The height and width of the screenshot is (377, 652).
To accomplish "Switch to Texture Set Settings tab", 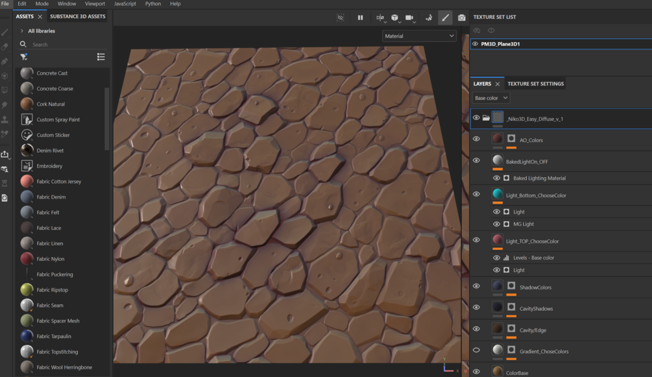I will click(535, 84).
